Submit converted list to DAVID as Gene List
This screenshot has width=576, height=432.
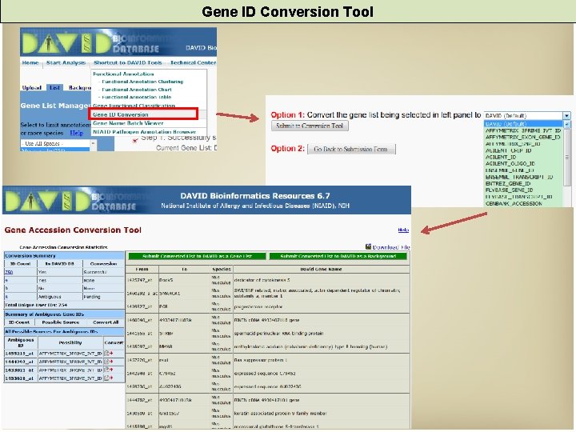pyautogui.click(x=197, y=256)
